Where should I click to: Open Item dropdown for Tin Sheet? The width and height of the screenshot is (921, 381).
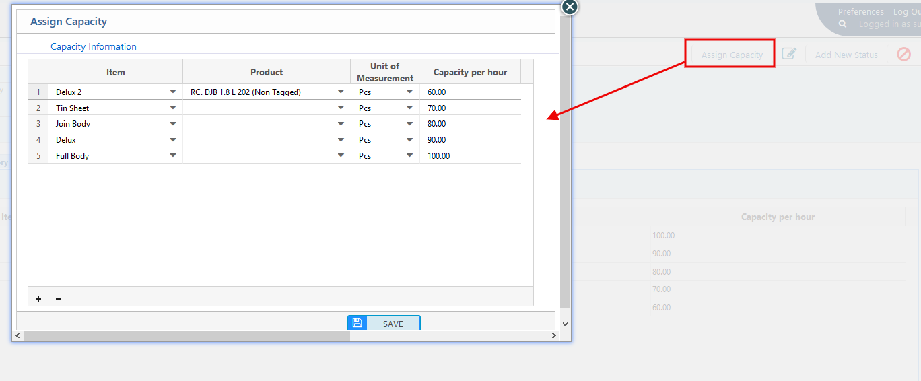click(173, 108)
